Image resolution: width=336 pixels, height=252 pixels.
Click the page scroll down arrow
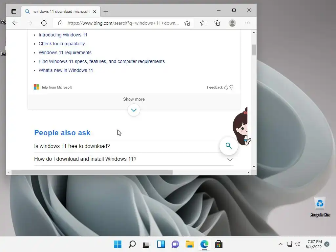click(x=254, y=166)
